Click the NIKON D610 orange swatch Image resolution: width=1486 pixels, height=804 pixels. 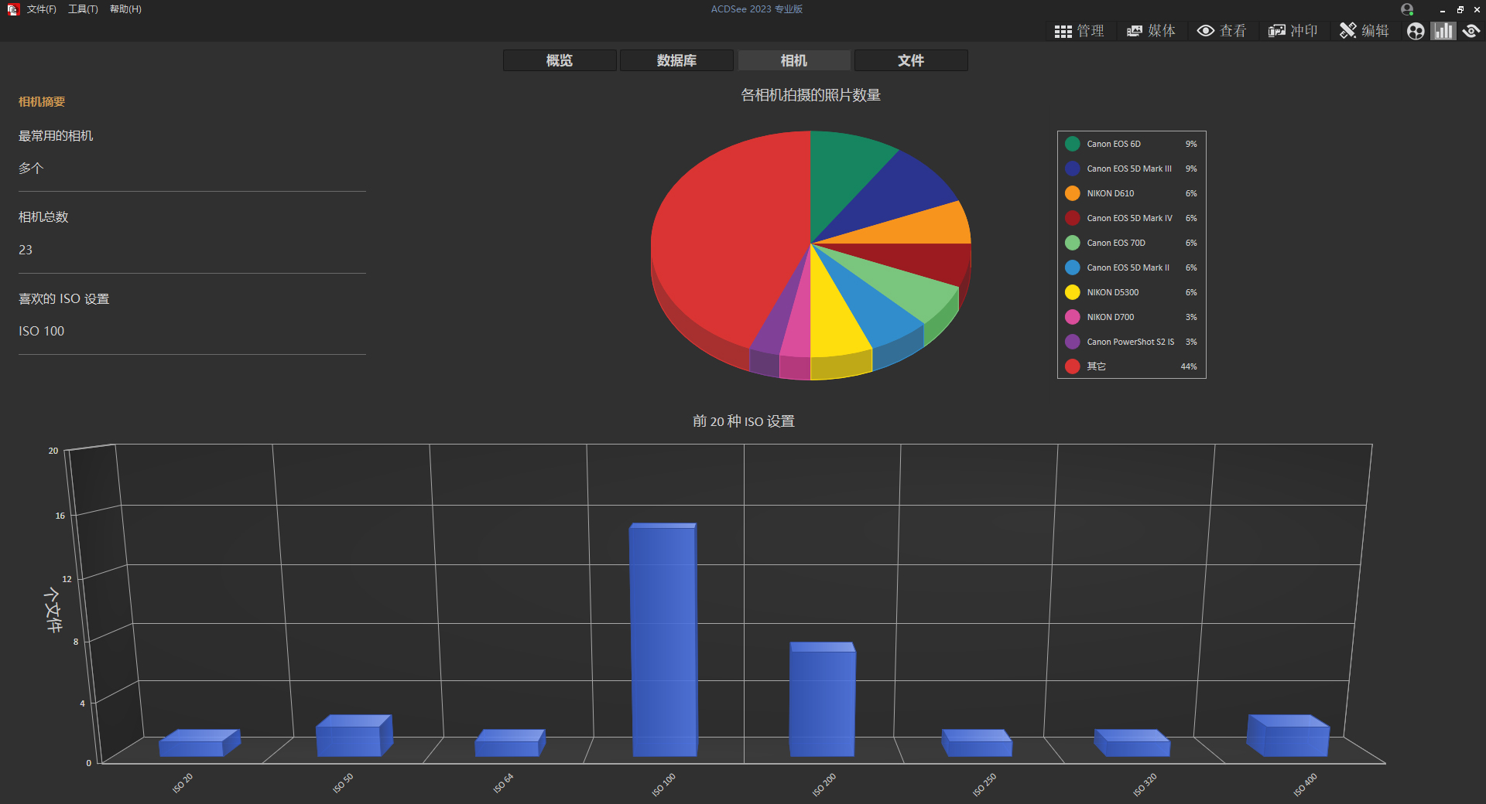point(1072,193)
